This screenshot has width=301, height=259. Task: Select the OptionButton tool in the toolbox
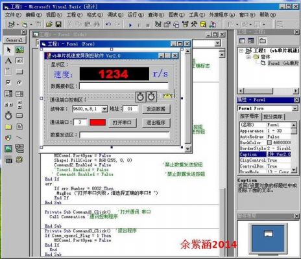pos(19,83)
